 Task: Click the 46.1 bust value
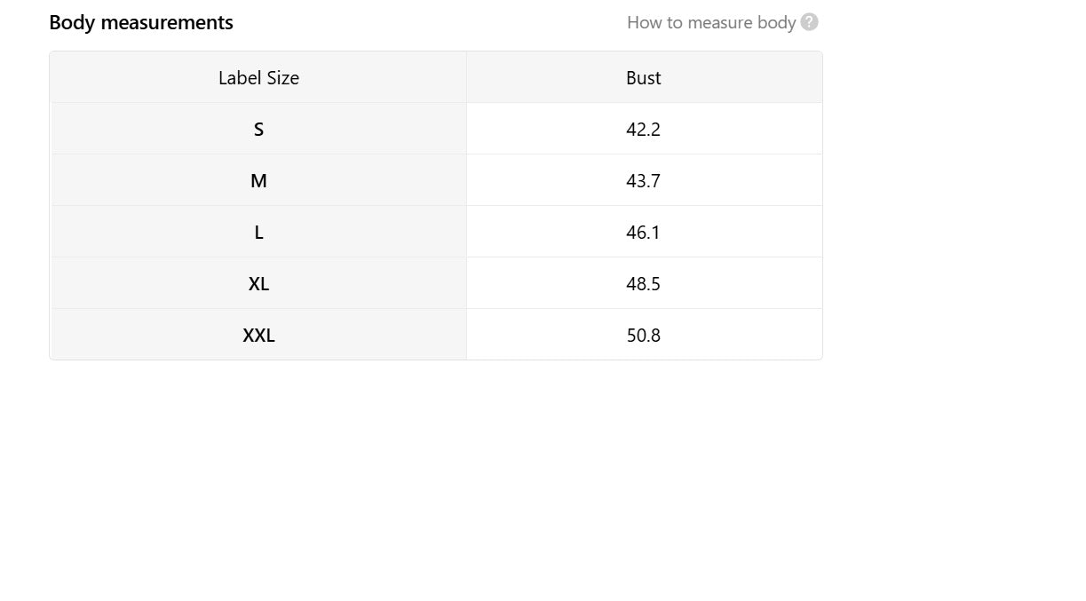[644, 233]
